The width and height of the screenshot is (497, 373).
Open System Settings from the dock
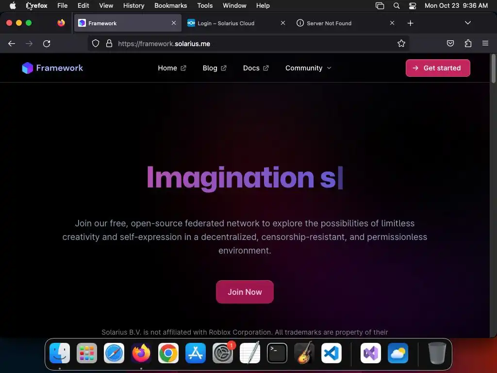pos(223,353)
